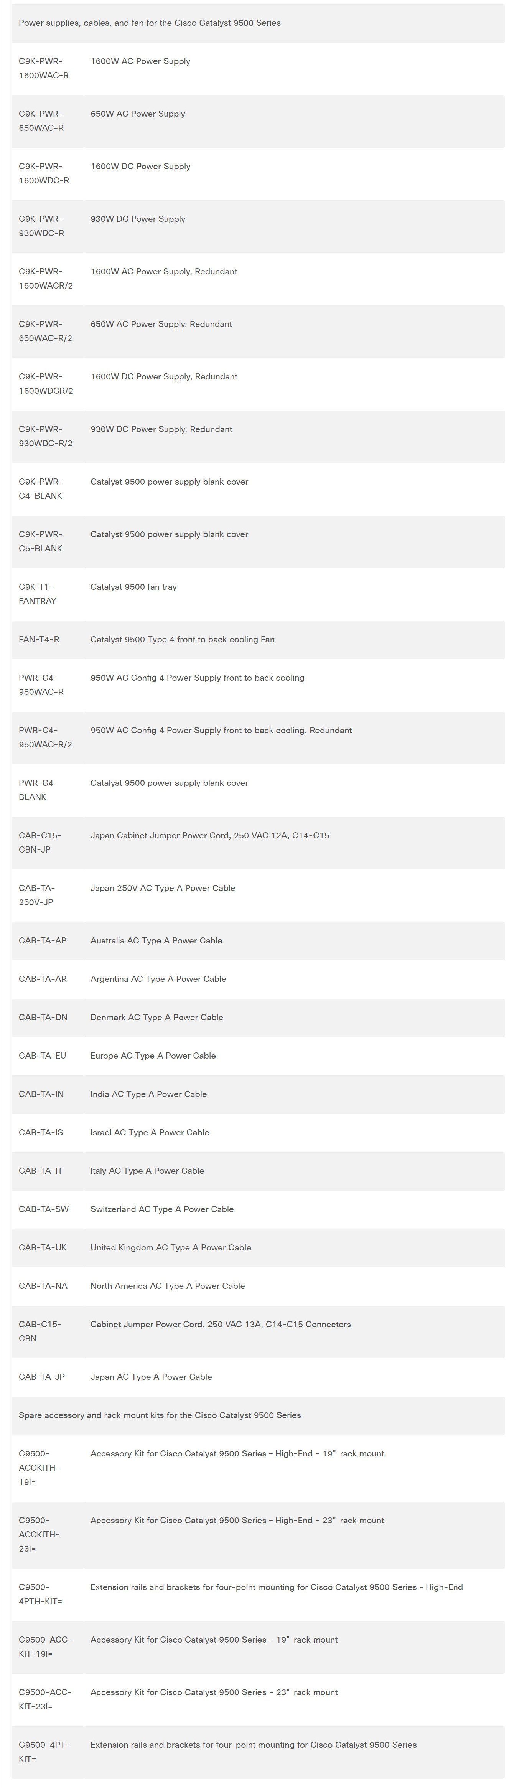This screenshot has width=532, height=1788.
Task: Click the C9K-PWR-1600WDC-R product ID cell
Action: 44,173
